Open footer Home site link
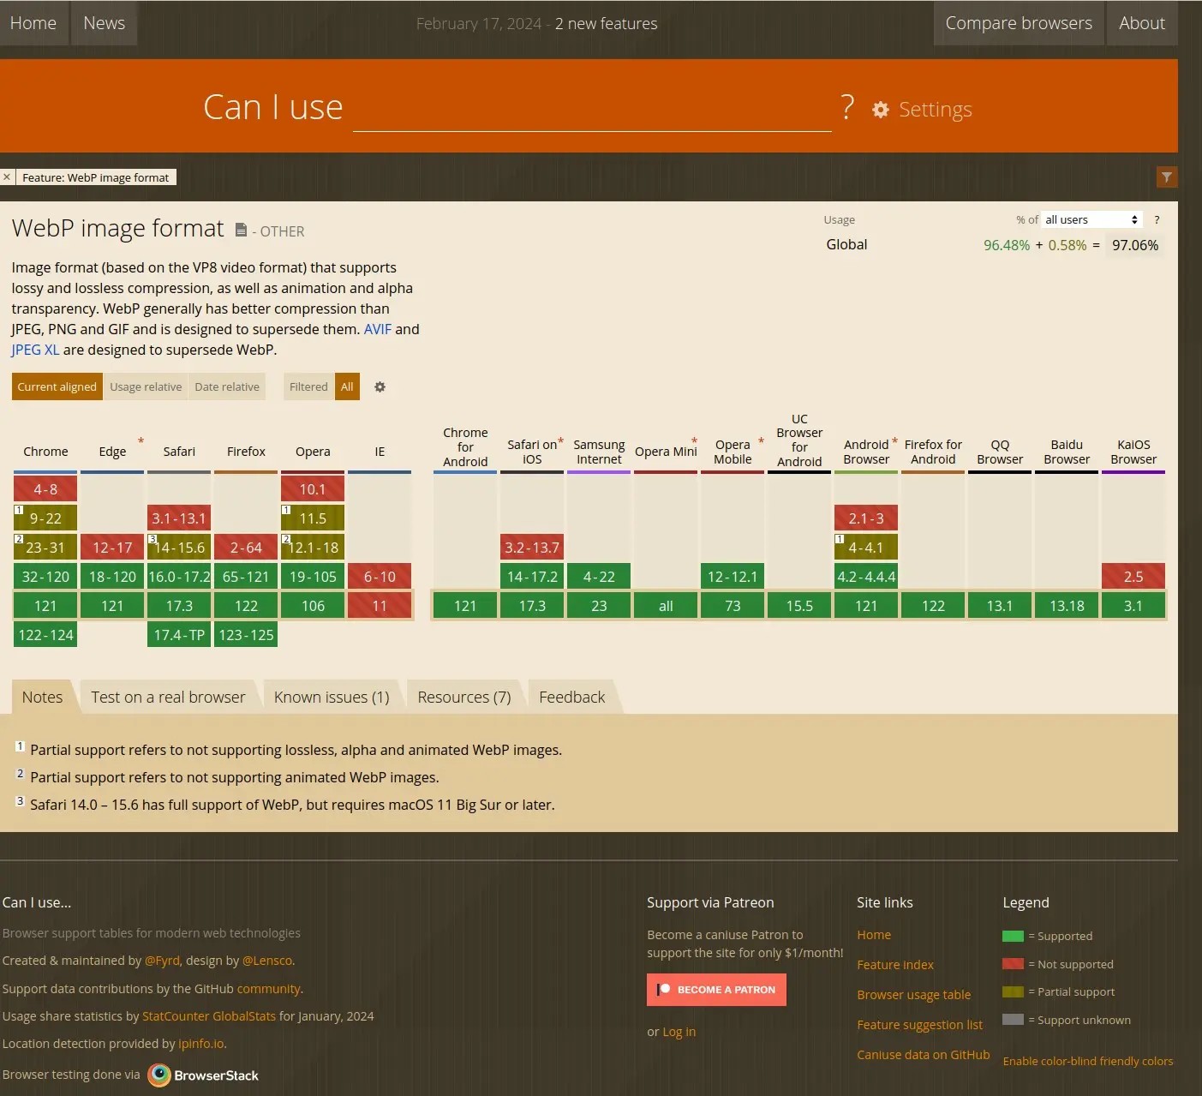Viewport: 1202px width, 1096px height. 874,935
